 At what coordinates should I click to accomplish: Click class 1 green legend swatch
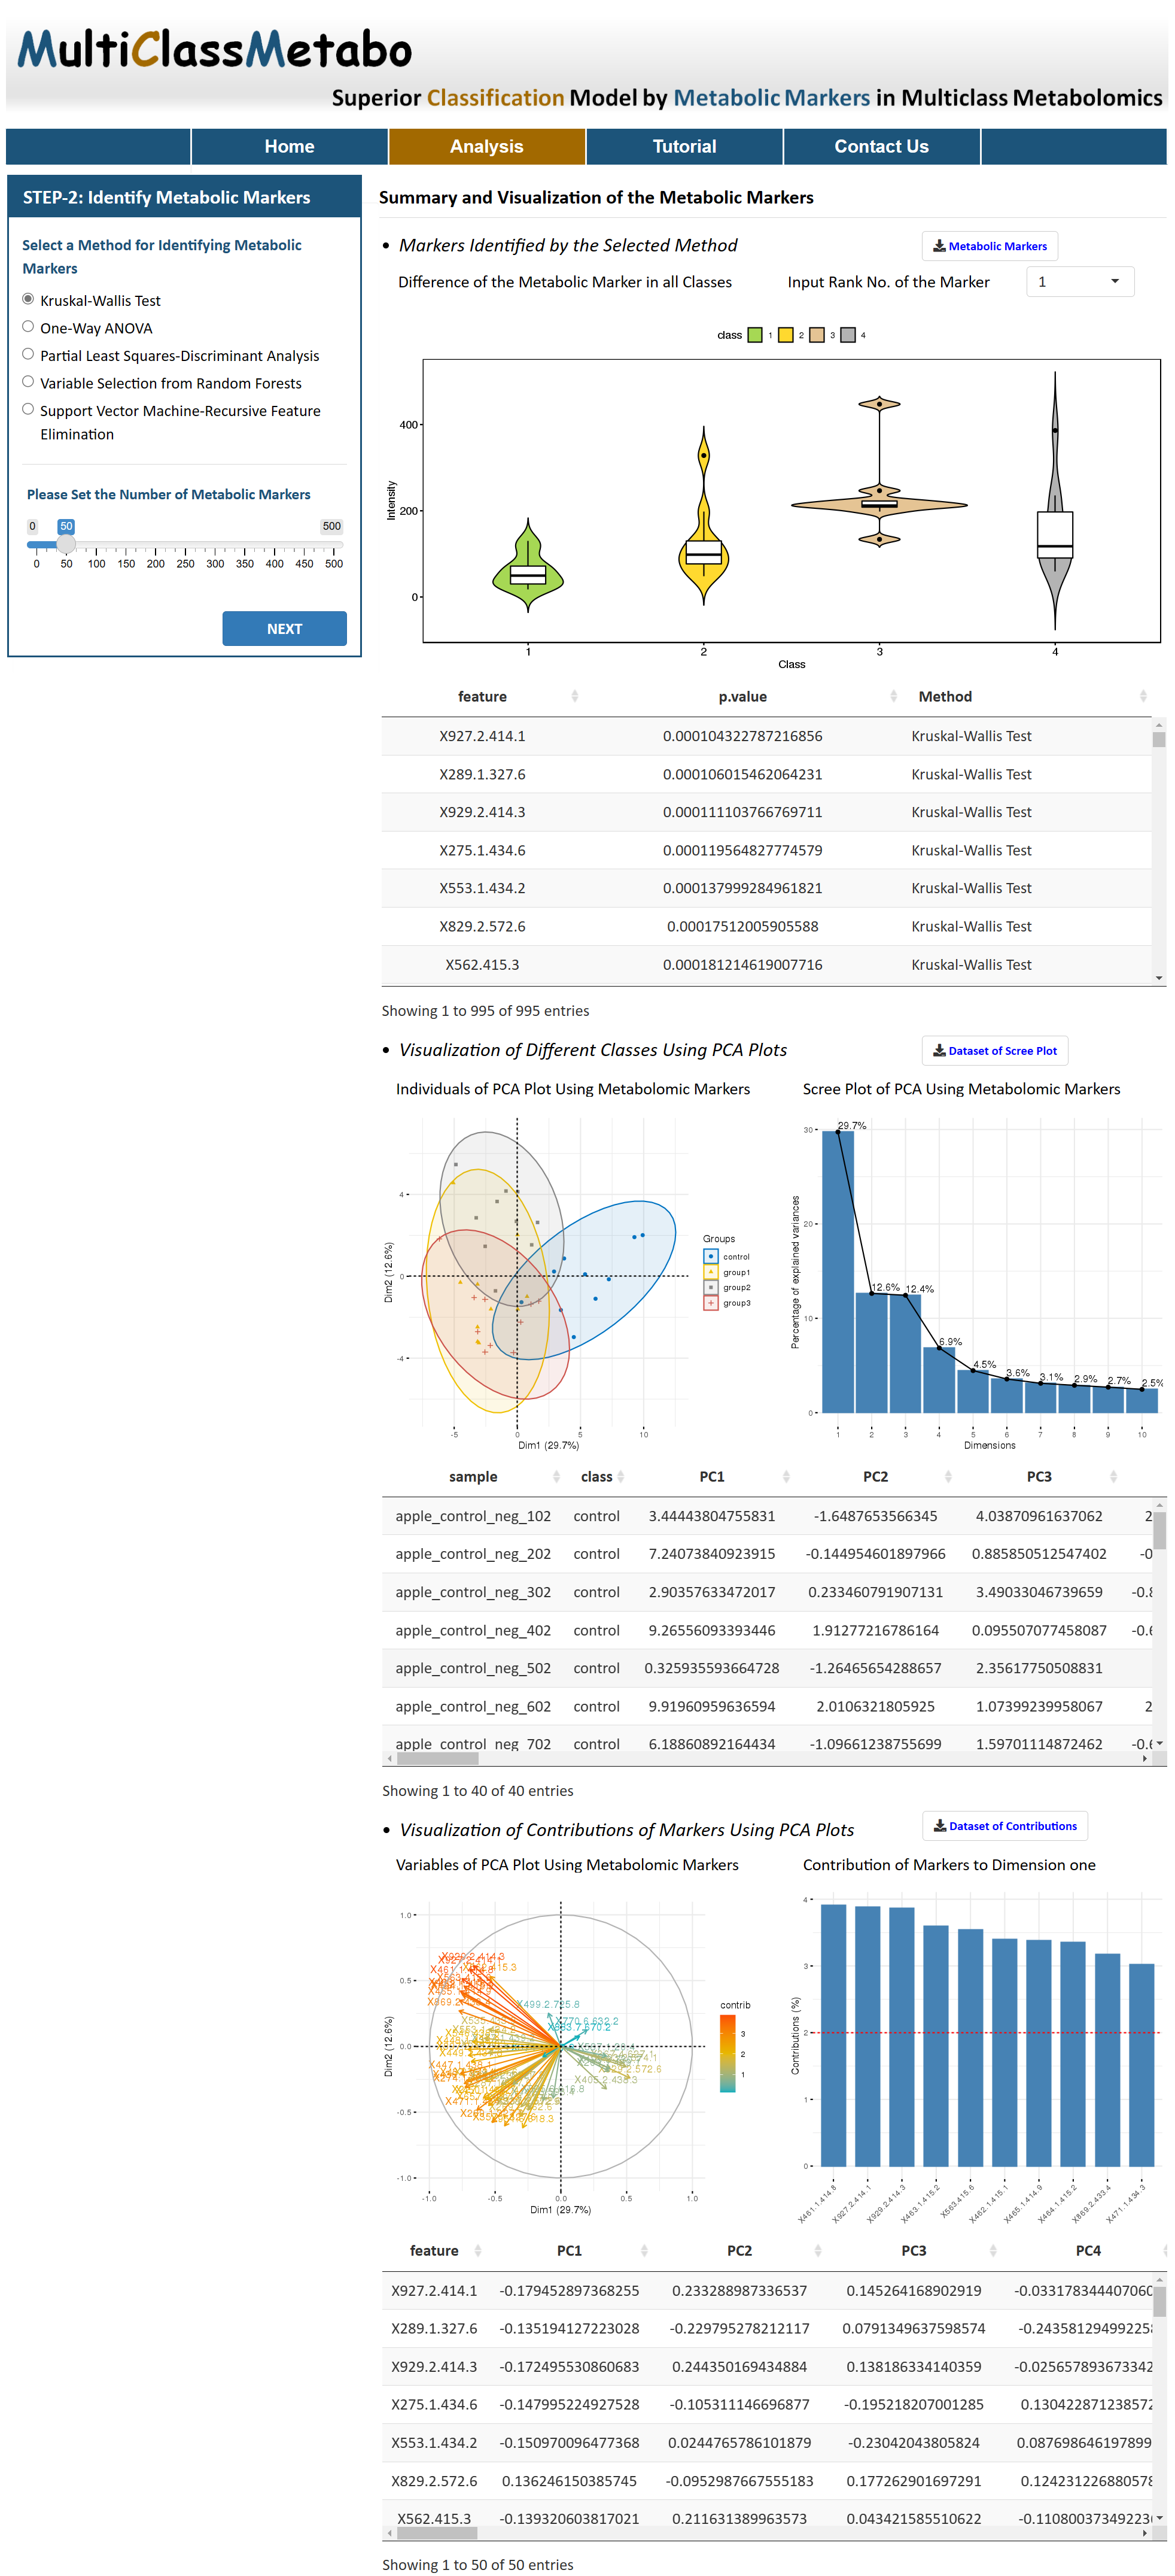756,335
